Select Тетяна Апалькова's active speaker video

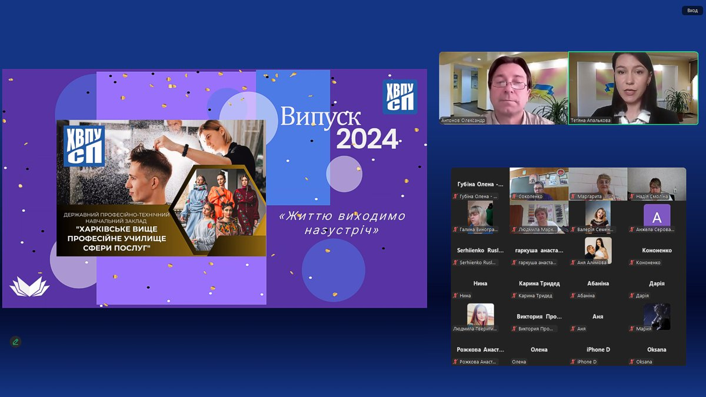[x=634, y=88]
